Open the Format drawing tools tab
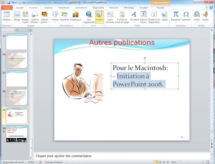 160,8
